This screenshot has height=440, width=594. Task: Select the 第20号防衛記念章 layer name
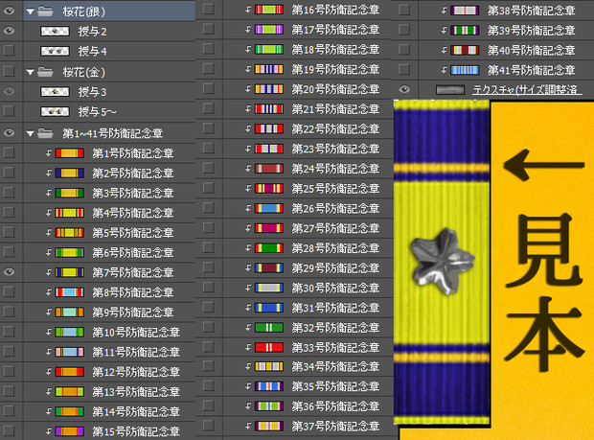coord(335,89)
